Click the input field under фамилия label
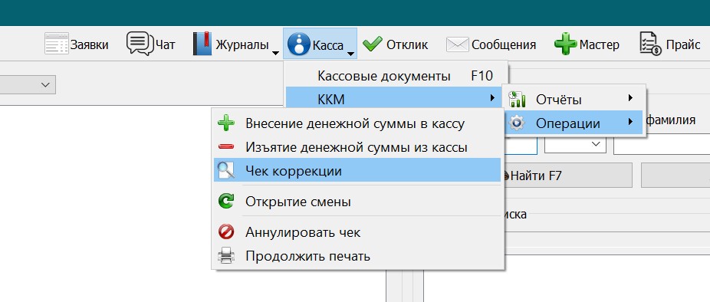This screenshot has width=710, height=302. click(662, 144)
